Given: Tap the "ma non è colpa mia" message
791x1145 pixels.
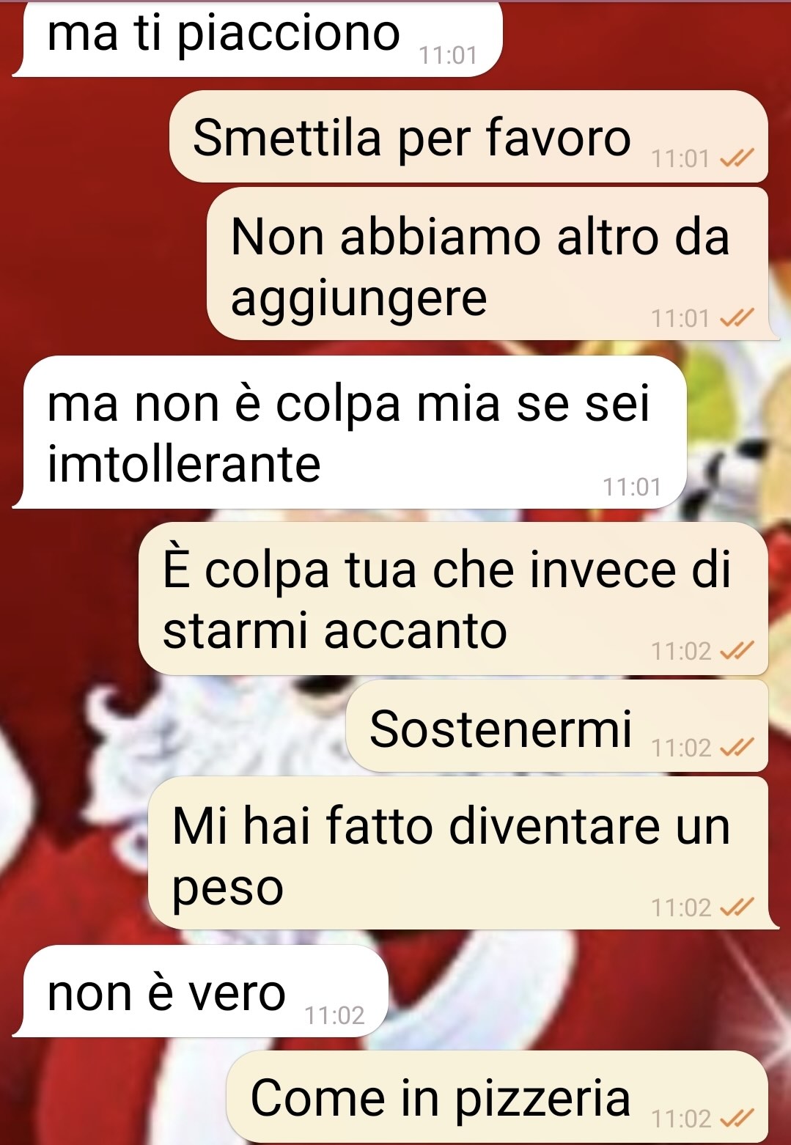Looking at the screenshot, I should click(x=350, y=432).
